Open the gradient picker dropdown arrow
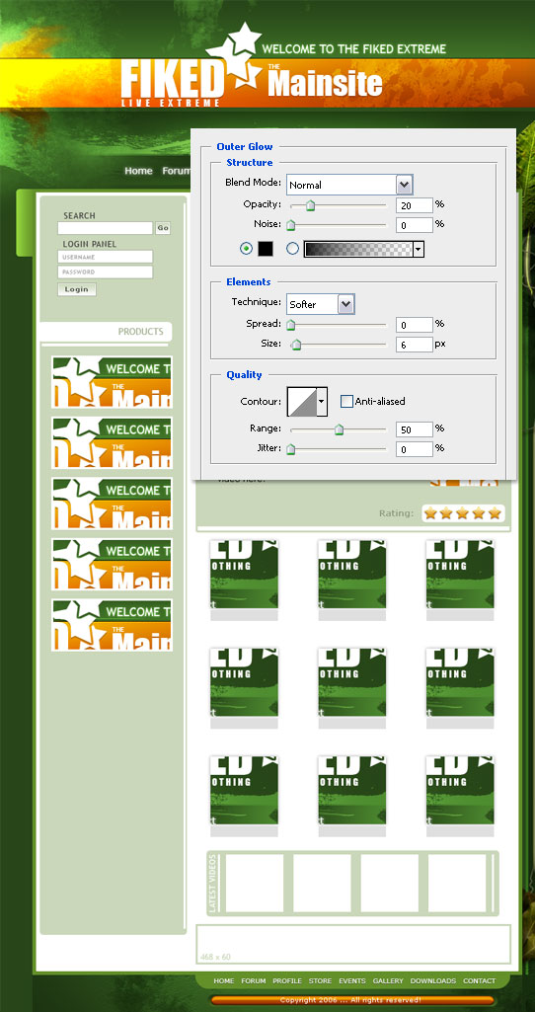 419,249
